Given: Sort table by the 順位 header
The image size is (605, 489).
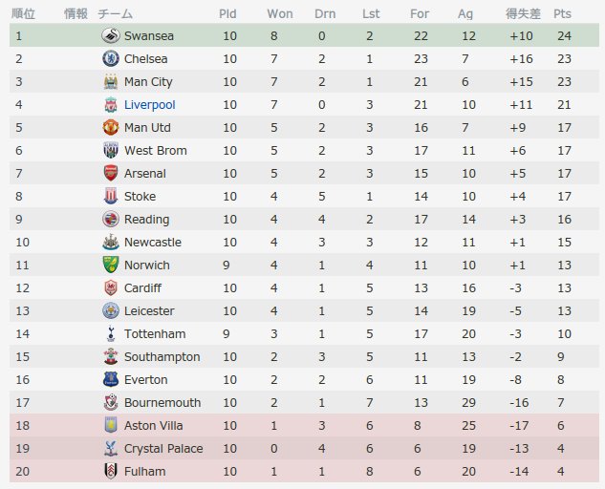Looking at the screenshot, I should point(23,14).
